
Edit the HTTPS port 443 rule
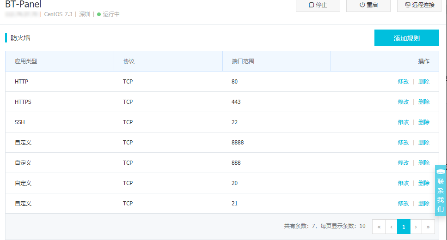(403, 102)
